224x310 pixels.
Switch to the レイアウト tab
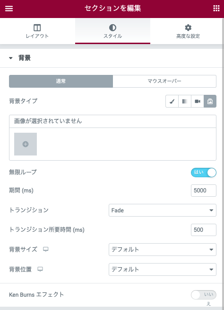click(x=37, y=31)
